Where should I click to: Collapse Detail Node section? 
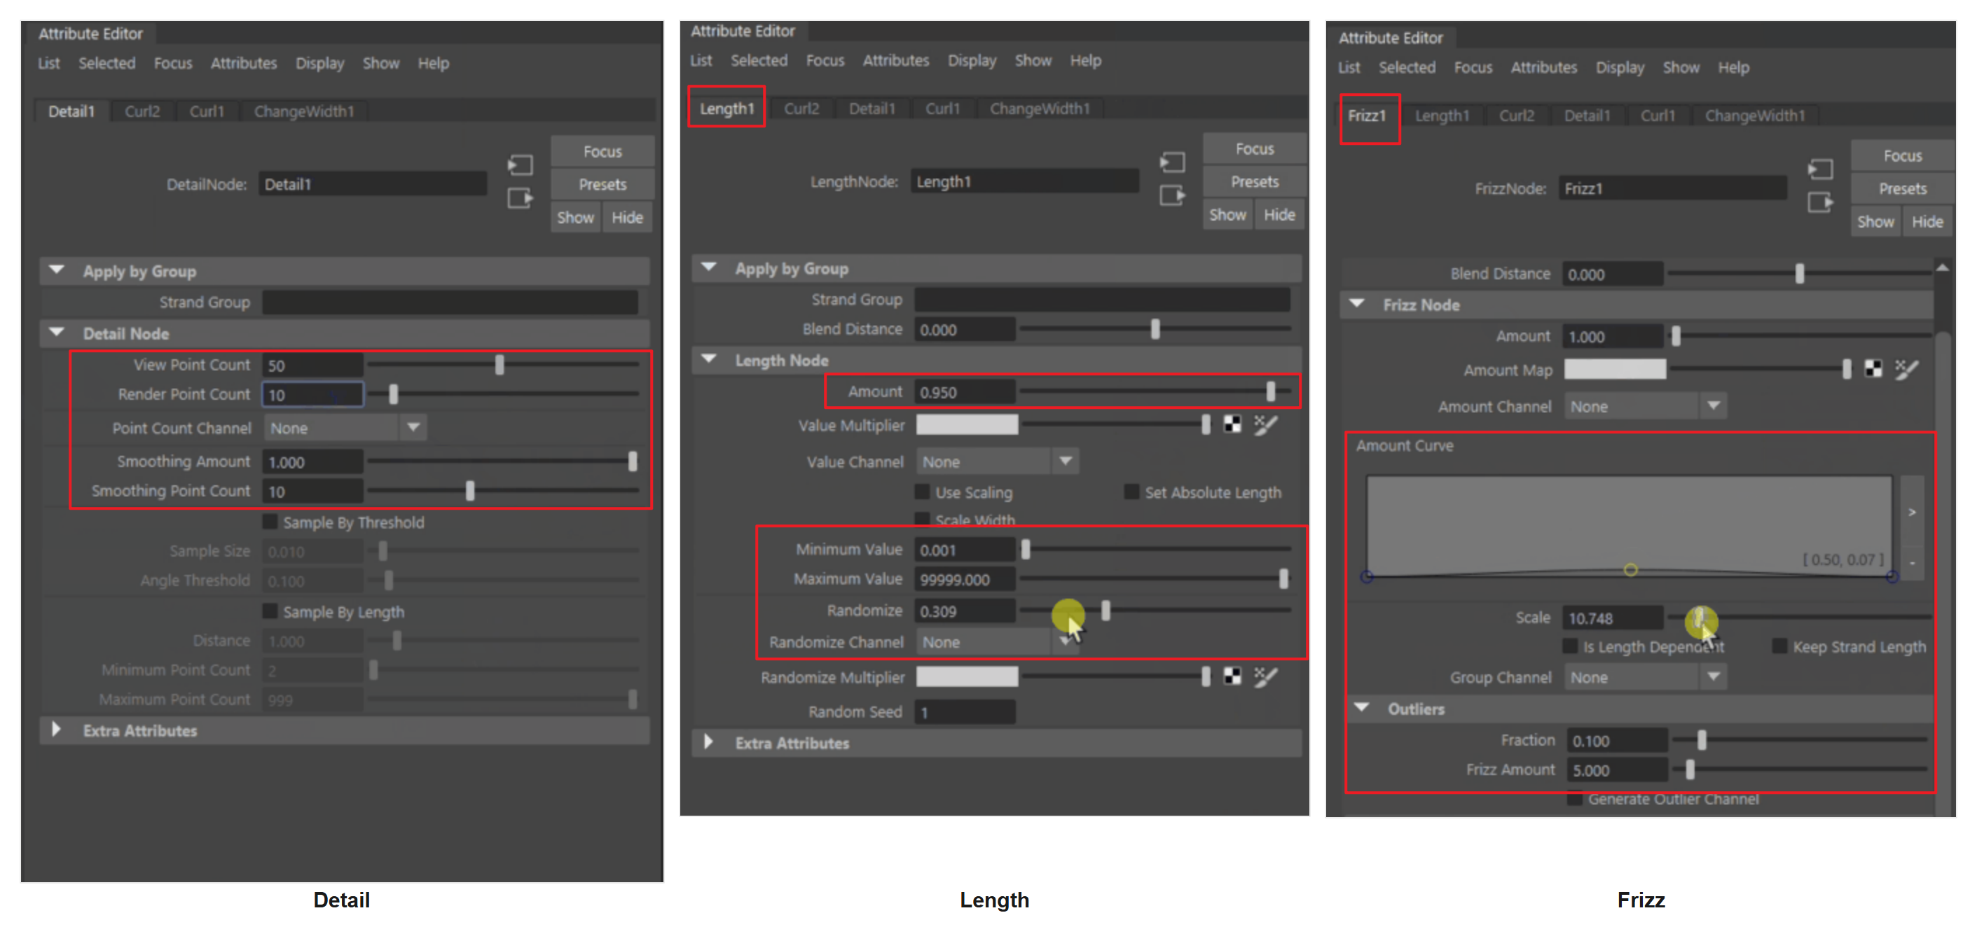(x=57, y=333)
